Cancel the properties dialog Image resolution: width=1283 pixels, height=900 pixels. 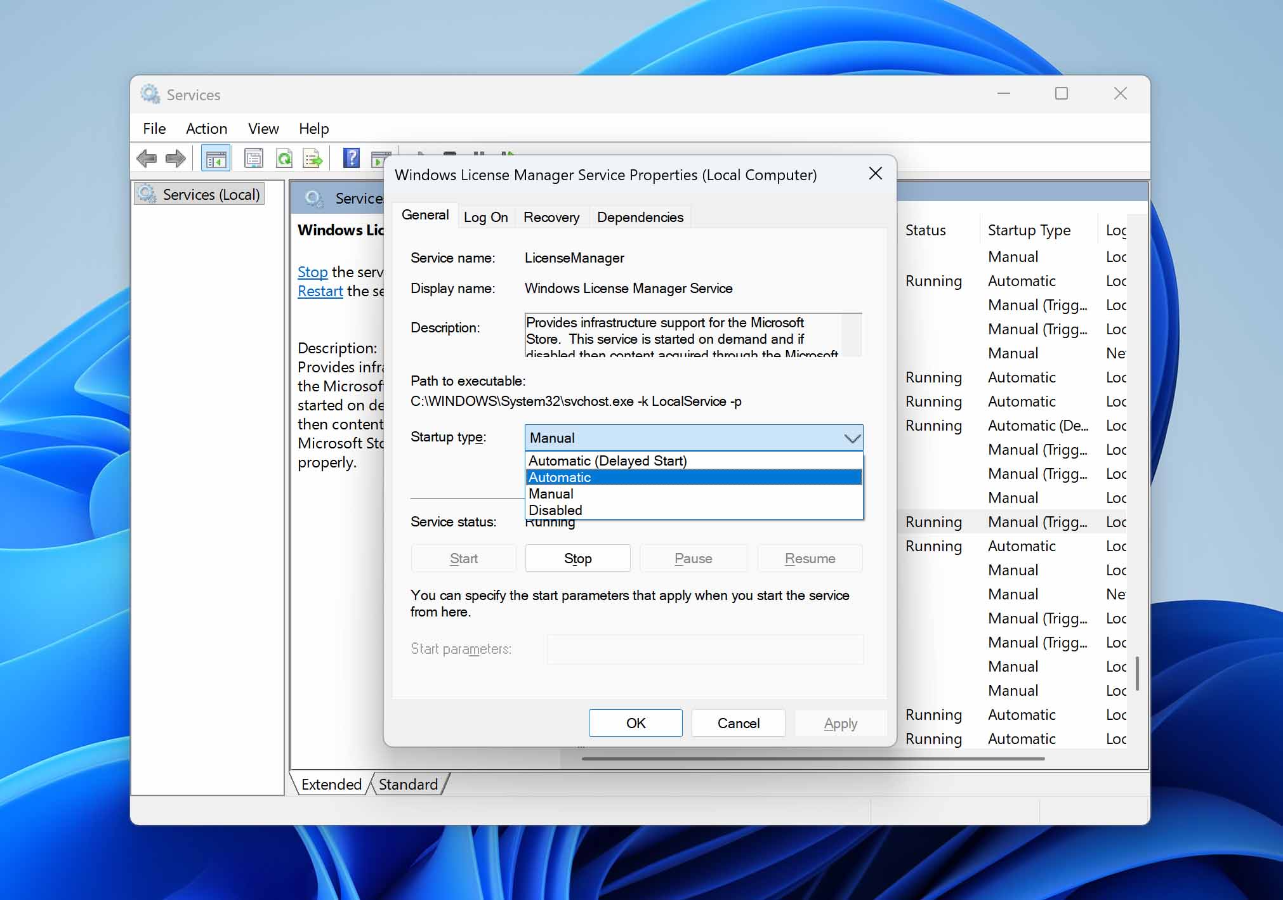pyautogui.click(x=737, y=722)
